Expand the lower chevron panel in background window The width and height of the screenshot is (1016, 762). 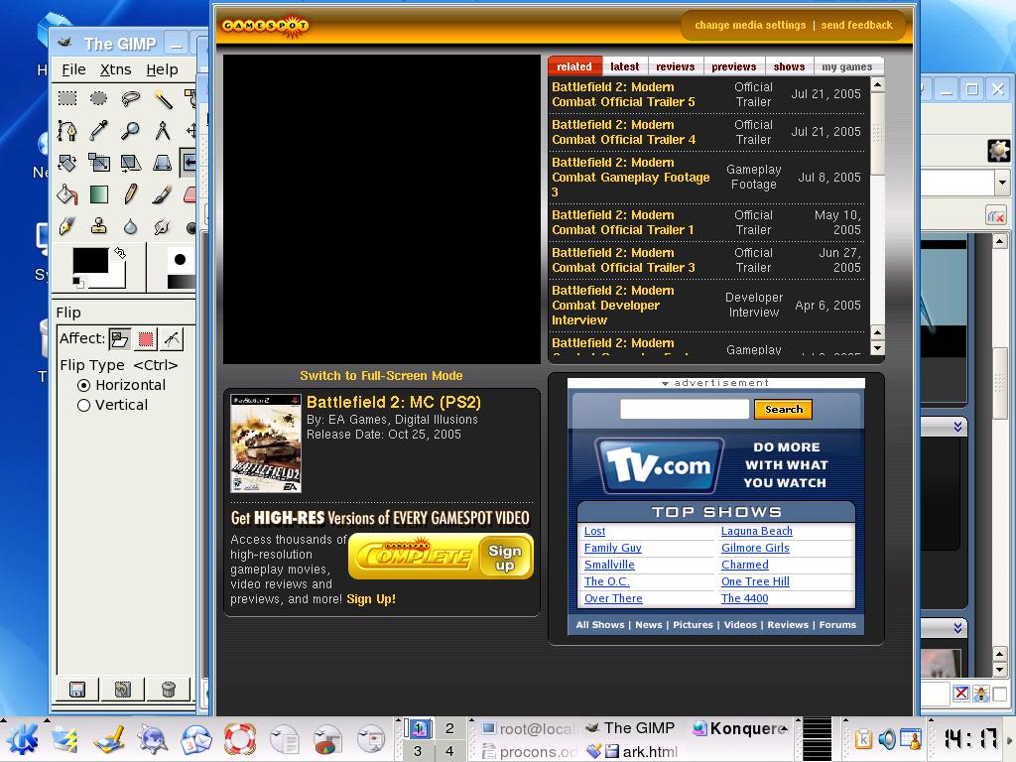(x=957, y=628)
